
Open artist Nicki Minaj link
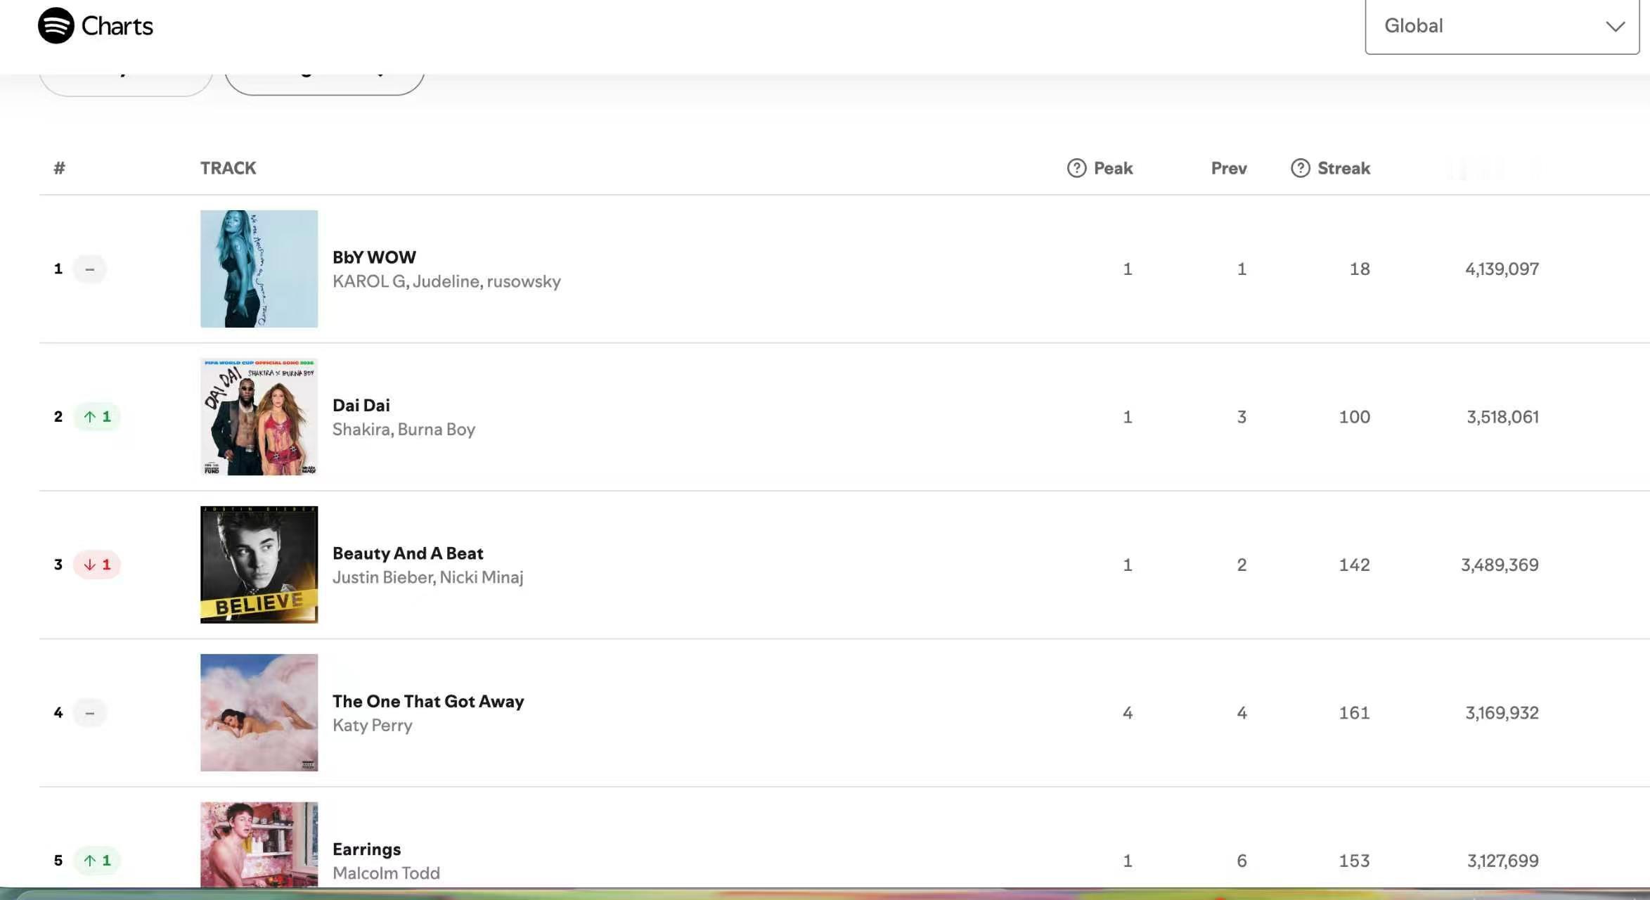pyautogui.click(x=482, y=577)
